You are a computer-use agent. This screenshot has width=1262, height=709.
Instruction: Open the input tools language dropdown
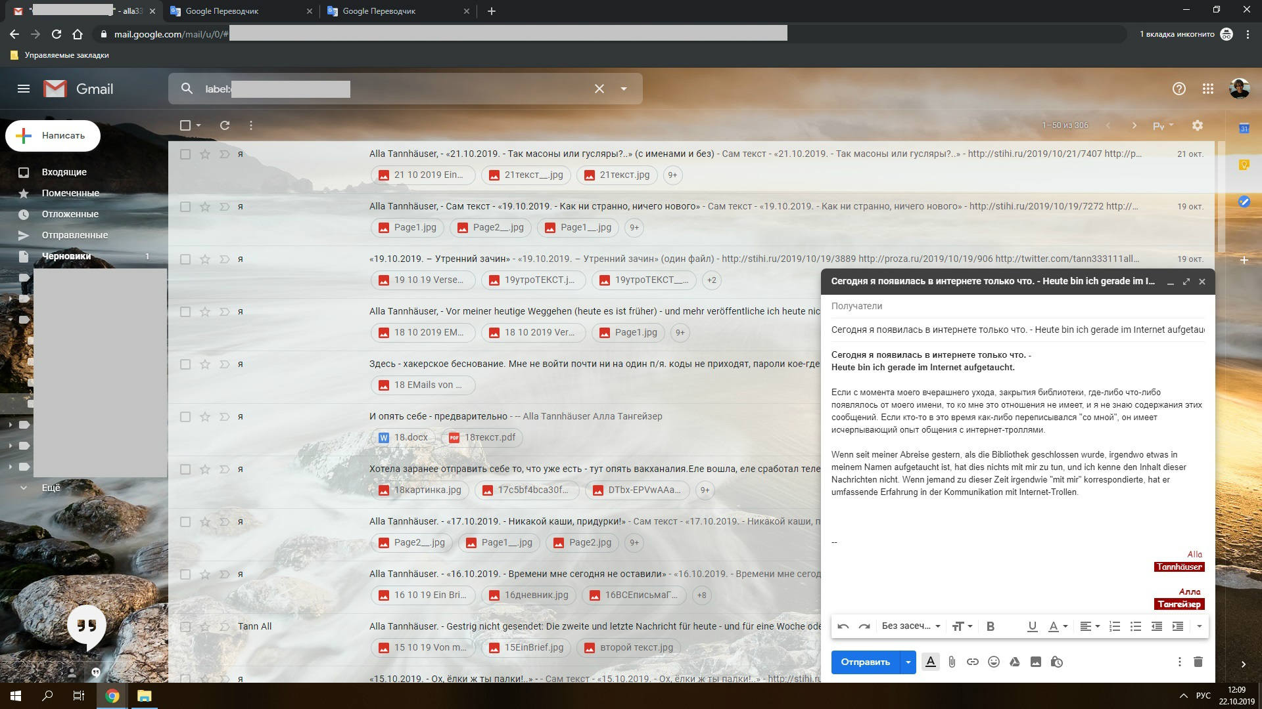point(1163,125)
